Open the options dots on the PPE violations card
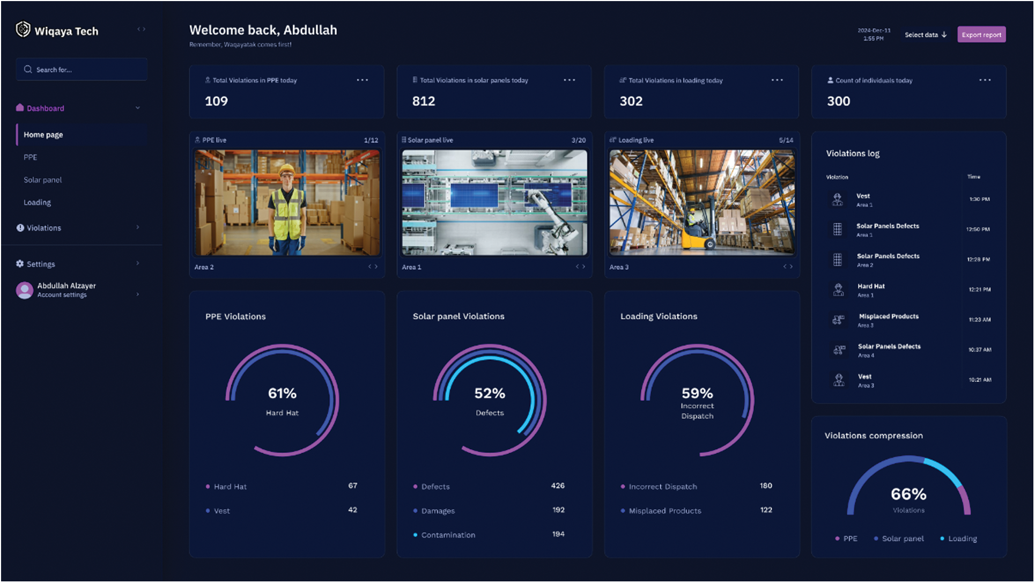Screen dimensions: 1035x583 (363, 80)
